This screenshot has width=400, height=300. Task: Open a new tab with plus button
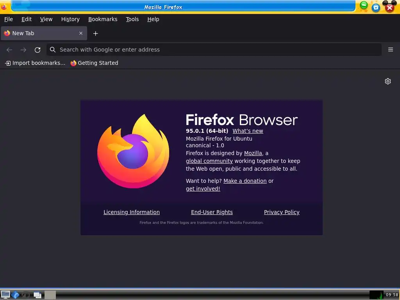[x=95, y=34]
